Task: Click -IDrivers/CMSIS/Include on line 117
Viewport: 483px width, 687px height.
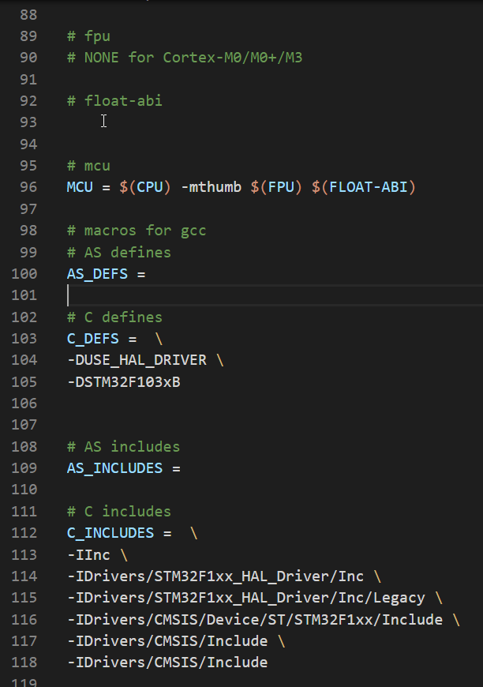Action: 167,641
